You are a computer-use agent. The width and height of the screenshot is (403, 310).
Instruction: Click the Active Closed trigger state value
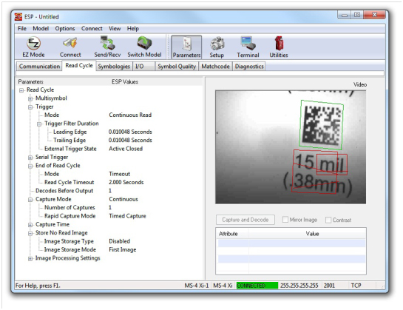pos(126,149)
